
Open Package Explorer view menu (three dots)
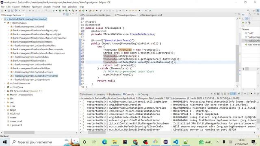coord(70,15)
